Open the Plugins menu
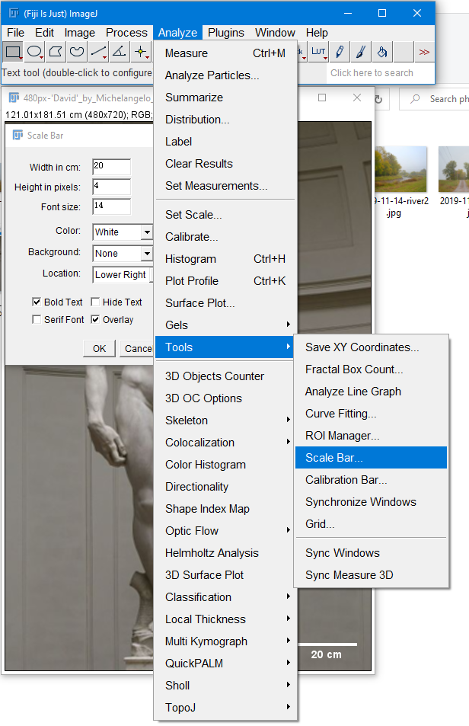469x726 pixels. pyautogui.click(x=226, y=33)
